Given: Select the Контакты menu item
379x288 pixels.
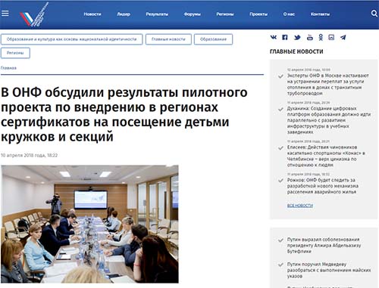Looking at the screenshot, I should click(320, 14).
